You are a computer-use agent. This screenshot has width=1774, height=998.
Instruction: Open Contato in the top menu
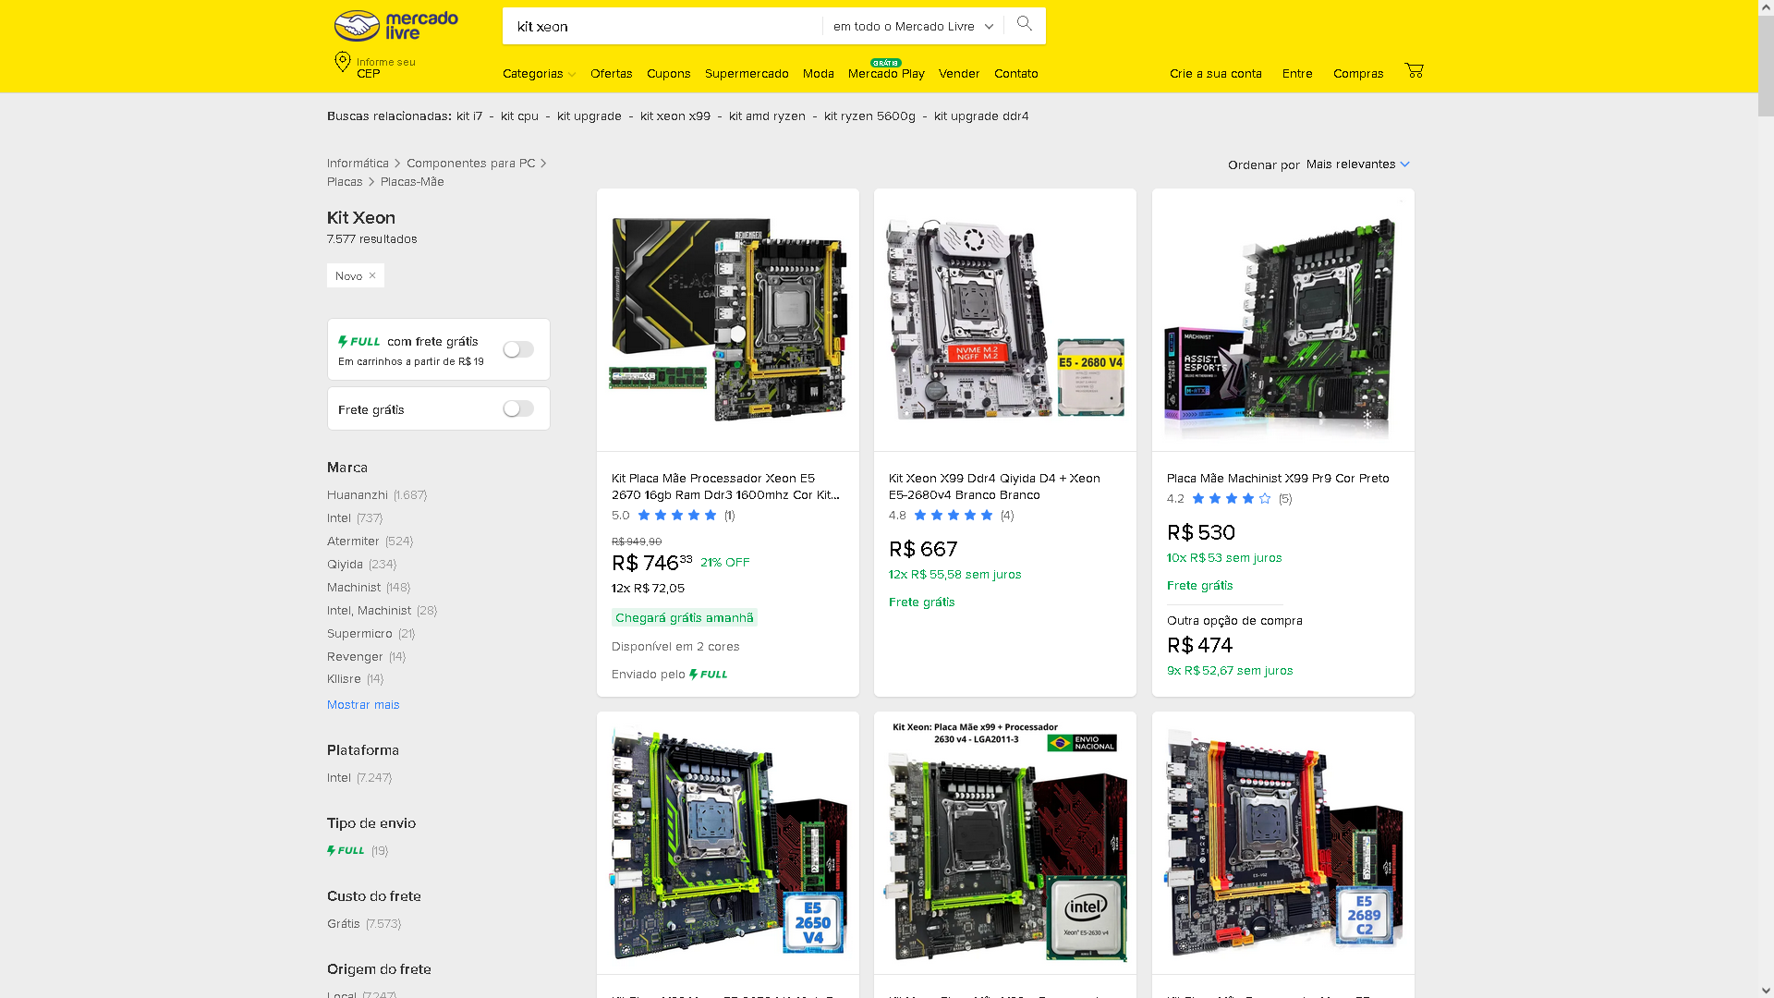point(1016,74)
